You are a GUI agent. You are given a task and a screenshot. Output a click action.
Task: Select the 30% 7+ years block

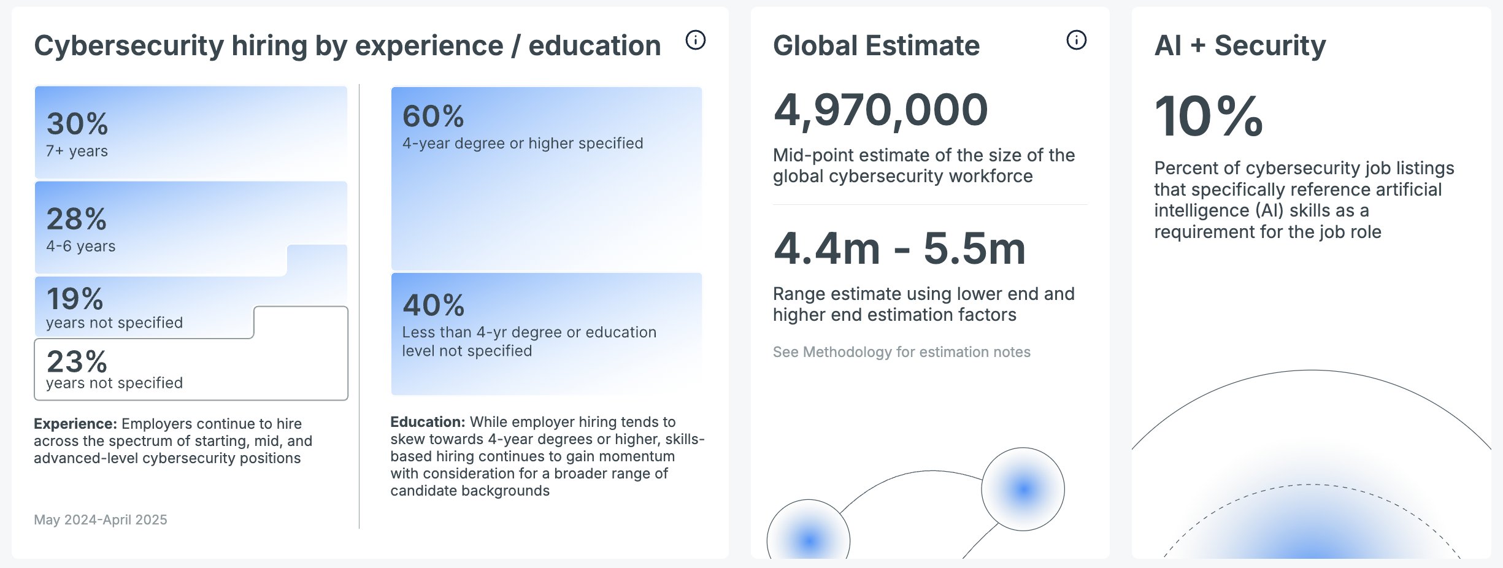(x=191, y=132)
